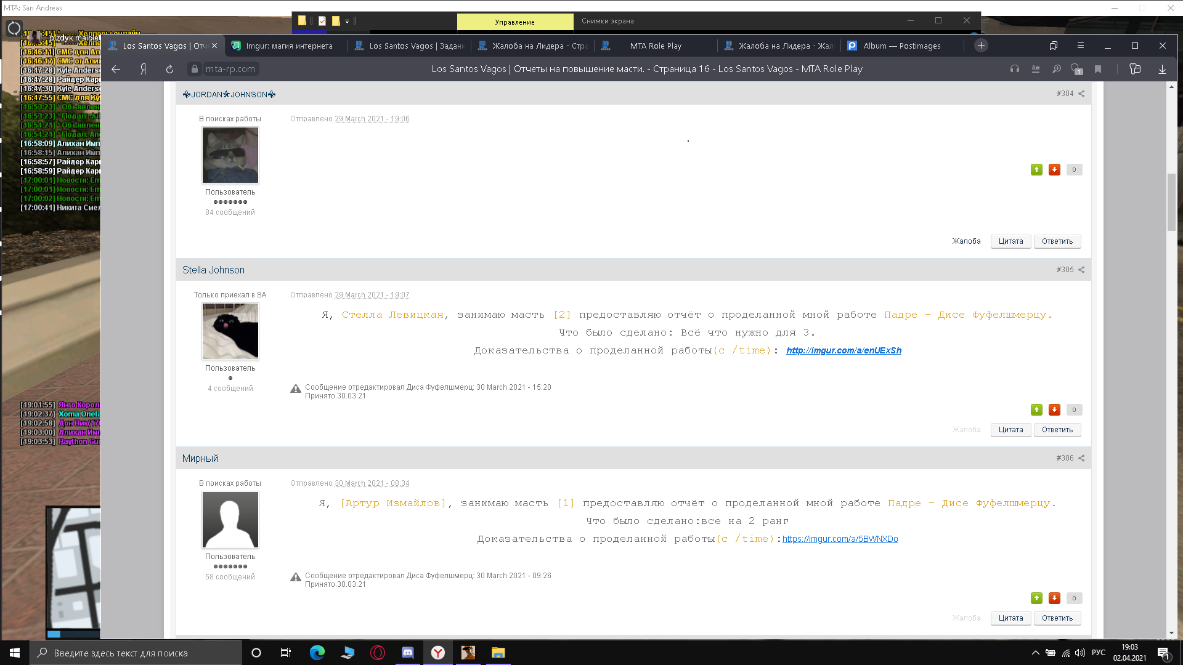Click JORDAN JOHNSON cat avatar thumbnail
The height and width of the screenshot is (665, 1183).
(x=230, y=155)
